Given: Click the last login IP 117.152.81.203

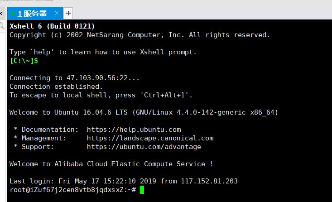Looking at the screenshot, I should pos(209,181).
